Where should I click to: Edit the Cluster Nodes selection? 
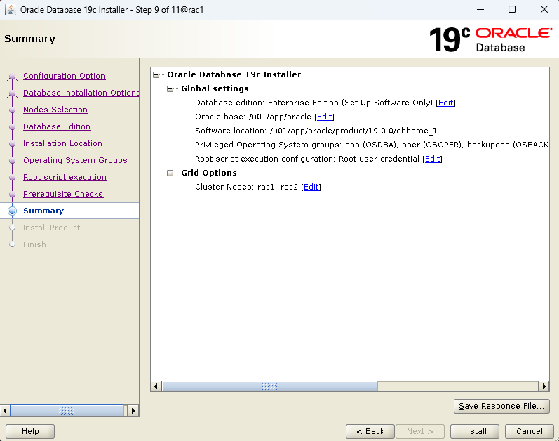click(311, 187)
